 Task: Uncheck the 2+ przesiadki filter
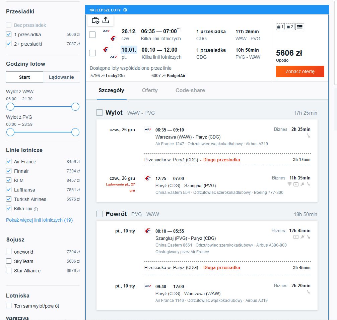tap(9, 44)
